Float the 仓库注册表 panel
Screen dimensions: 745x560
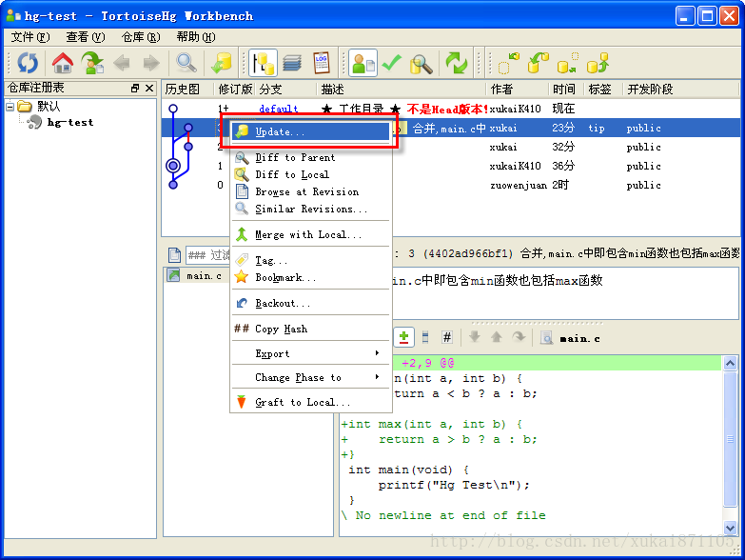pos(135,89)
